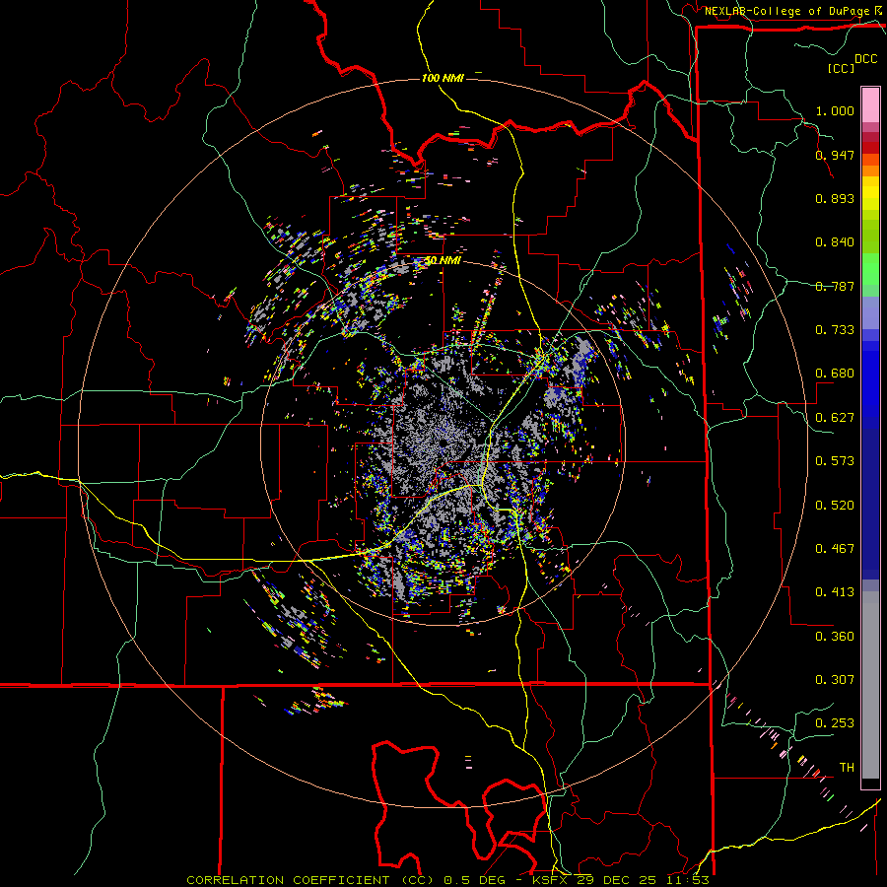
Task: Click the DCC label above the color scale
Action: (x=866, y=59)
